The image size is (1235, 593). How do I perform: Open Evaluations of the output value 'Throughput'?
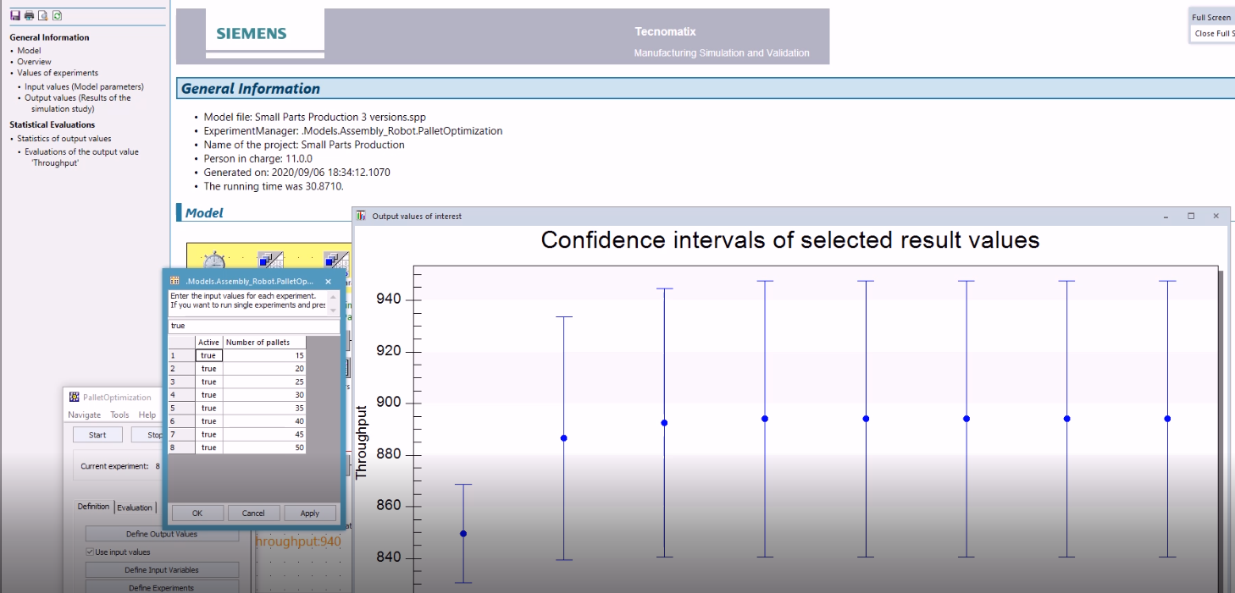point(81,157)
